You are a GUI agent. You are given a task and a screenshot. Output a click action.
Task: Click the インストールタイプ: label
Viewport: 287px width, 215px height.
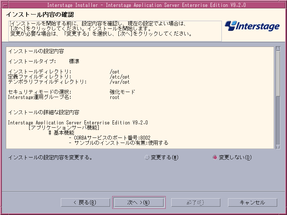[32, 61]
